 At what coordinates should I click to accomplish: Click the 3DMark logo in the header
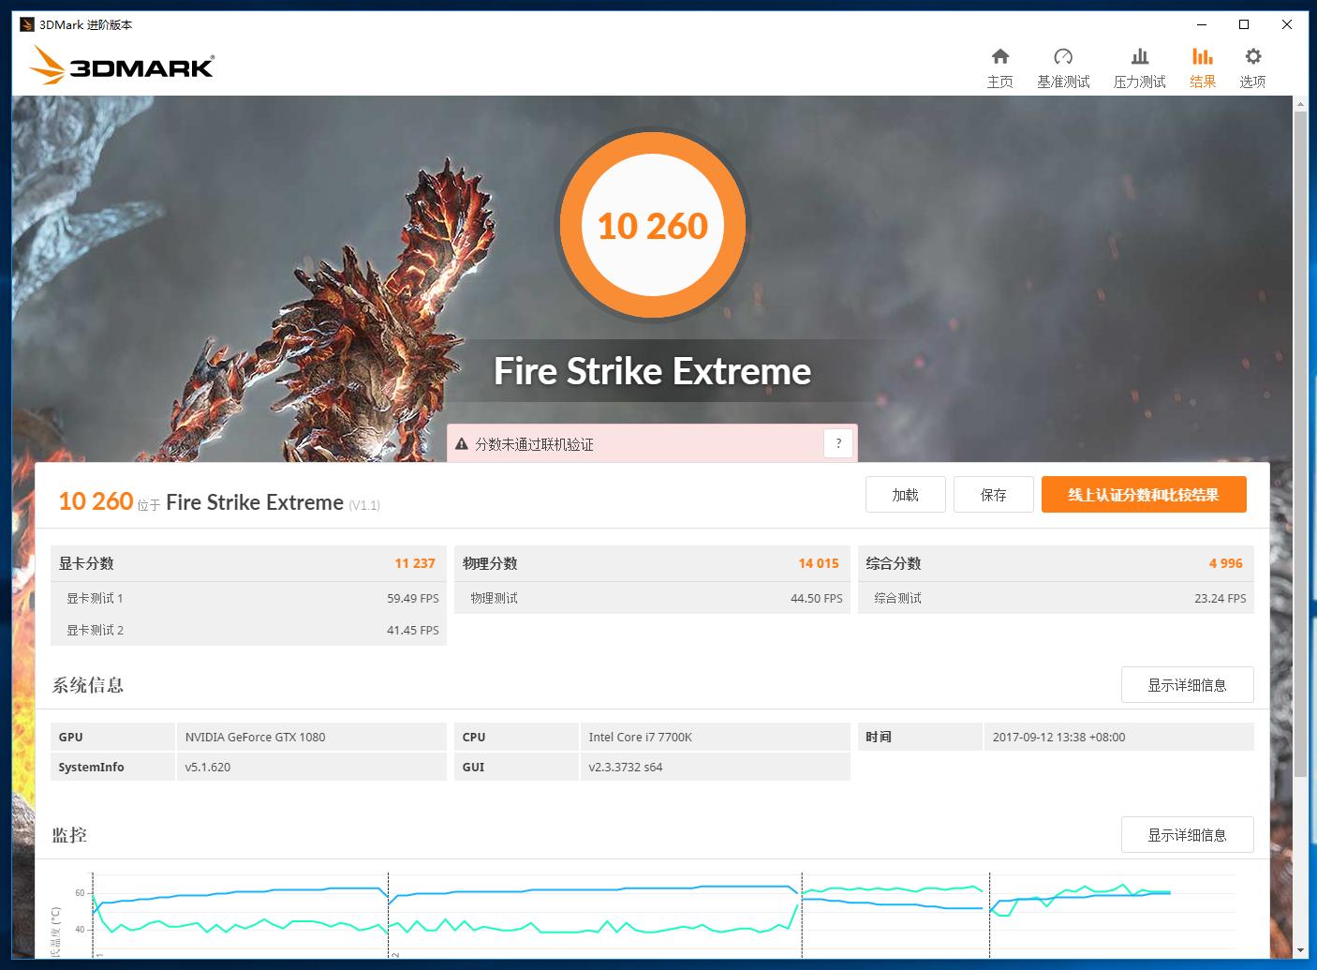(122, 66)
